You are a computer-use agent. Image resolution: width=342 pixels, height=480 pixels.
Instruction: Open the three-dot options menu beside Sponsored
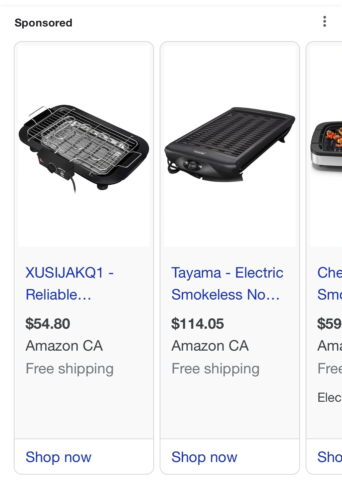coord(324,22)
